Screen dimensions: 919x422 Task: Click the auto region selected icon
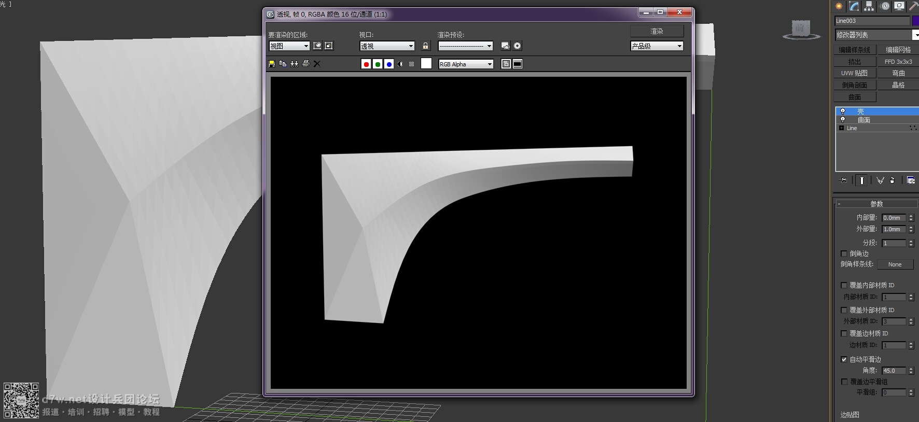coord(329,46)
